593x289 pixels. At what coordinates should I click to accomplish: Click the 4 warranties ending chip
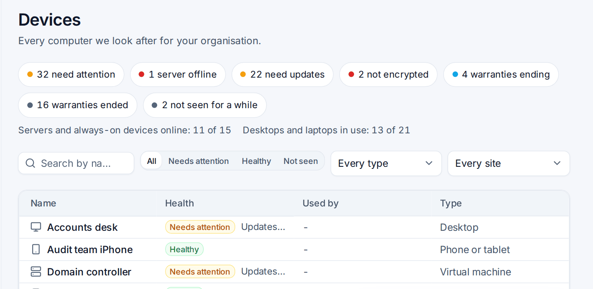tap(501, 74)
